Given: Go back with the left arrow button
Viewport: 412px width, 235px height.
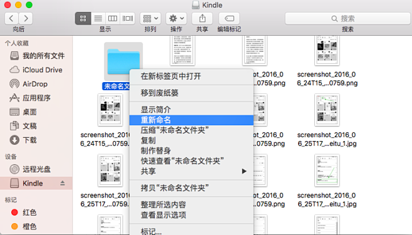Looking at the screenshot, I should 11,18.
